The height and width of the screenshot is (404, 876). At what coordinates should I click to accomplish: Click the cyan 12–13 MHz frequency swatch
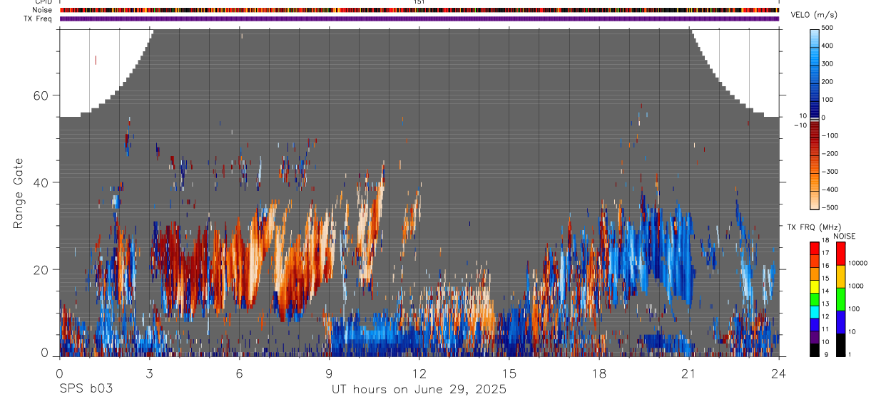[815, 312]
